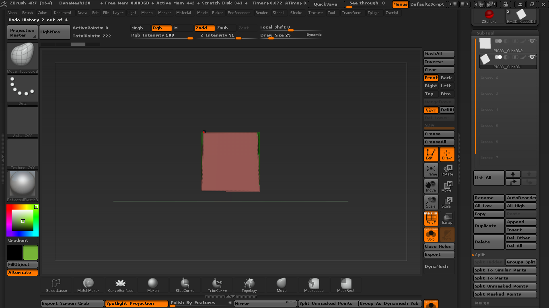Screen dimensions: 549x308
Task: Expand the Merge section
Action: pos(482,303)
